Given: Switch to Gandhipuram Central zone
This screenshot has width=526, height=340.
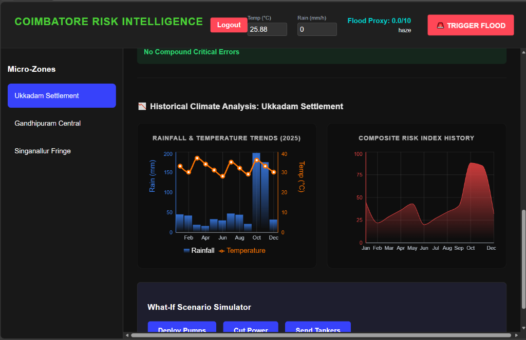Looking at the screenshot, I should tap(48, 123).
